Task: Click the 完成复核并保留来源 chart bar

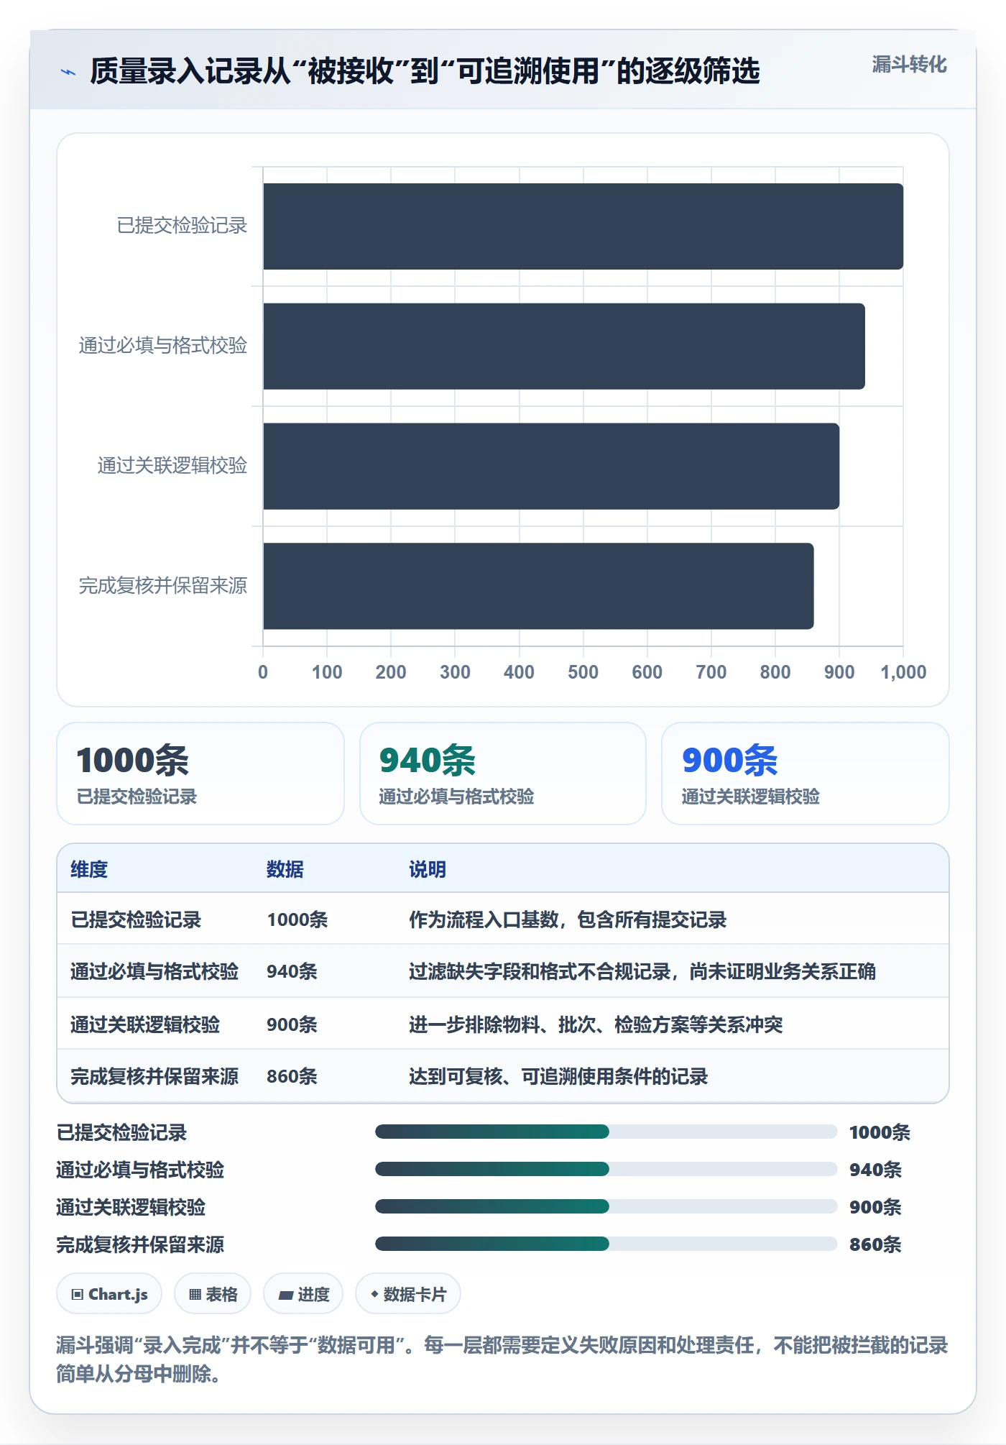Action: 538,586
